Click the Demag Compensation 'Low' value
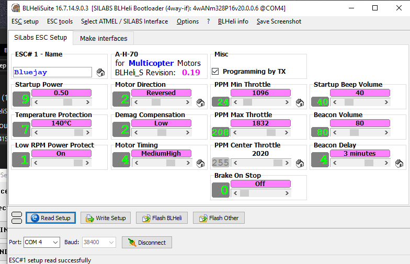This screenshot has width=410, height=264. tap(161, 123)
